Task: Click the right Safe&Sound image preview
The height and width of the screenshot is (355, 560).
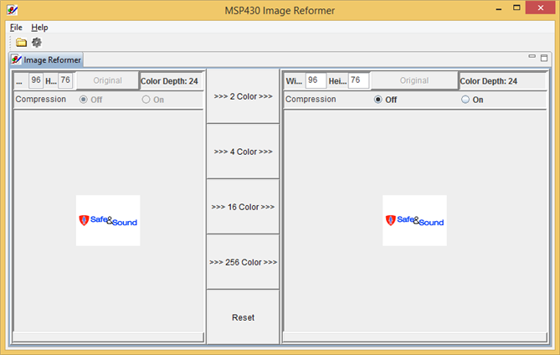Action: tap(414, 220)
